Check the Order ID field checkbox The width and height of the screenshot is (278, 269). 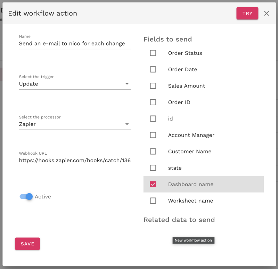pos(153,102)
